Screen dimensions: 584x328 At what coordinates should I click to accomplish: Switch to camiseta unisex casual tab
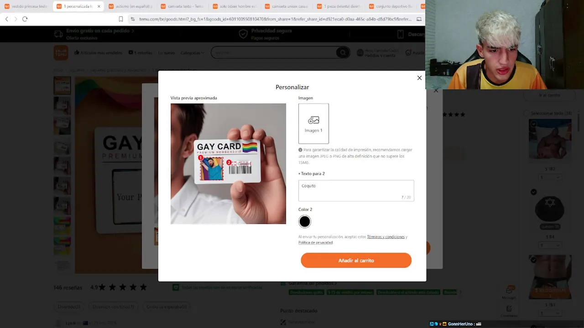coord(289,6)
